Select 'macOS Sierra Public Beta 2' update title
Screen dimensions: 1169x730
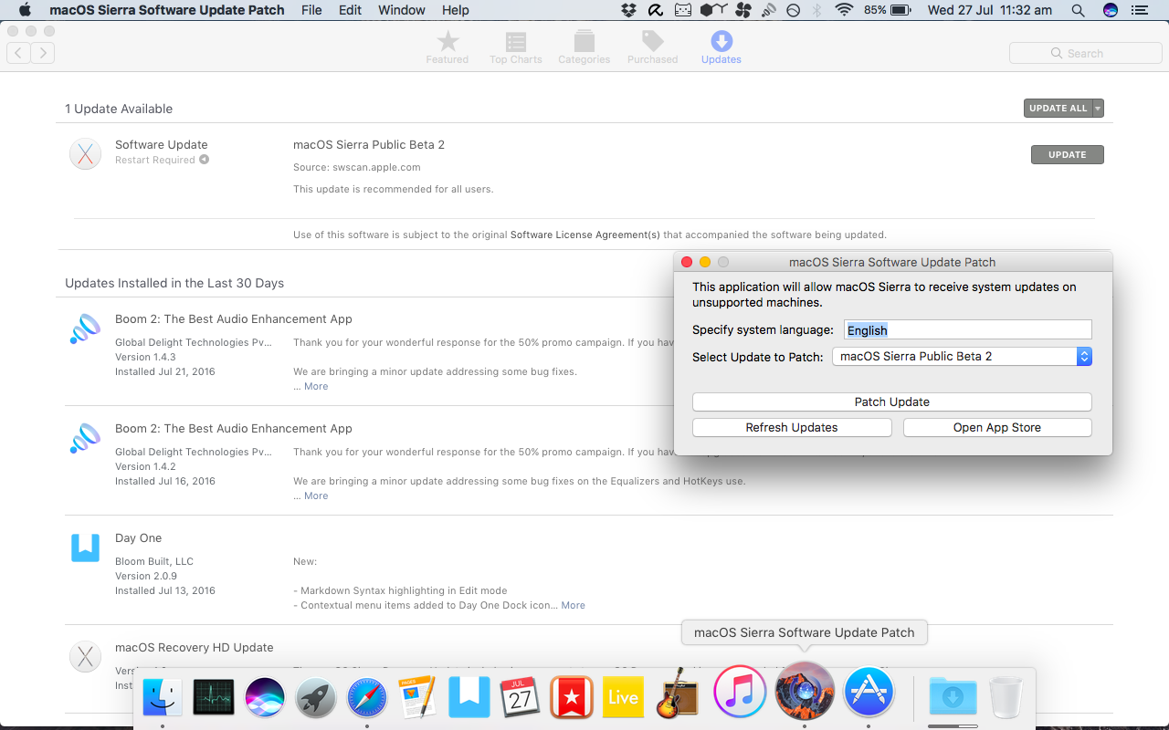(x=369, y=144)
